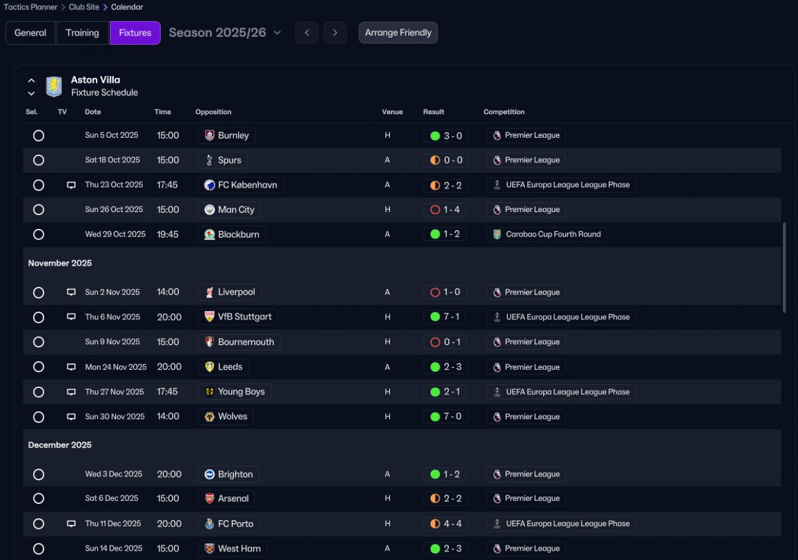Click the TV icon on the Liverpool fixture
Screen dimensions: 798x560
[71, 292]
